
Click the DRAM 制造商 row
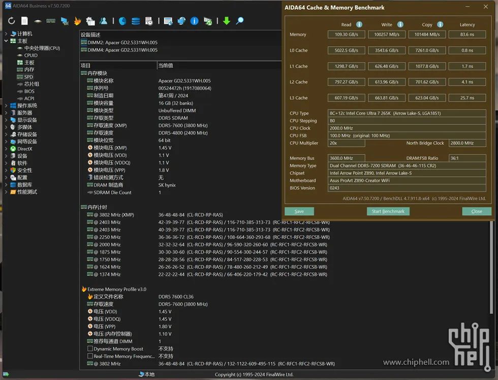coord(180,185)
